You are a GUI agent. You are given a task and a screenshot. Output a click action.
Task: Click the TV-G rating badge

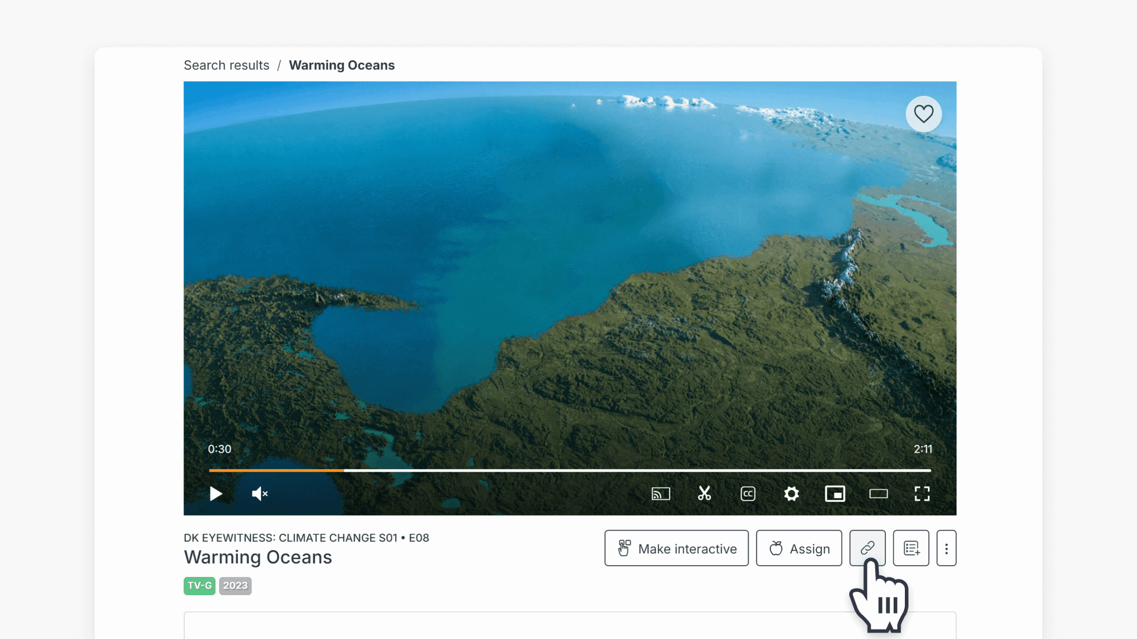point(199,586)
